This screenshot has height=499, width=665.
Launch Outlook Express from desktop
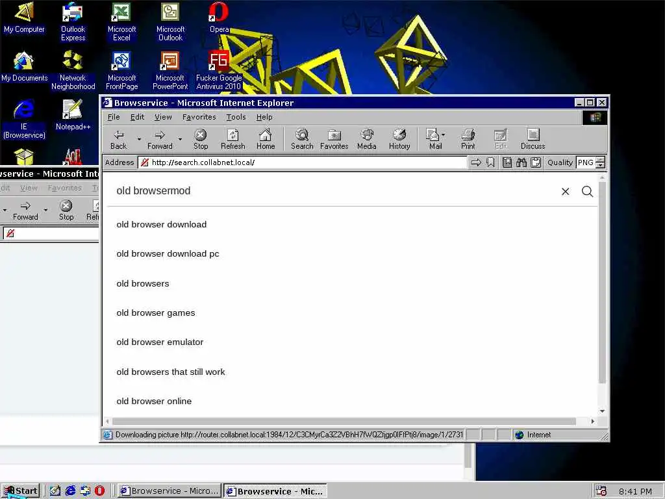coord(73,21)
